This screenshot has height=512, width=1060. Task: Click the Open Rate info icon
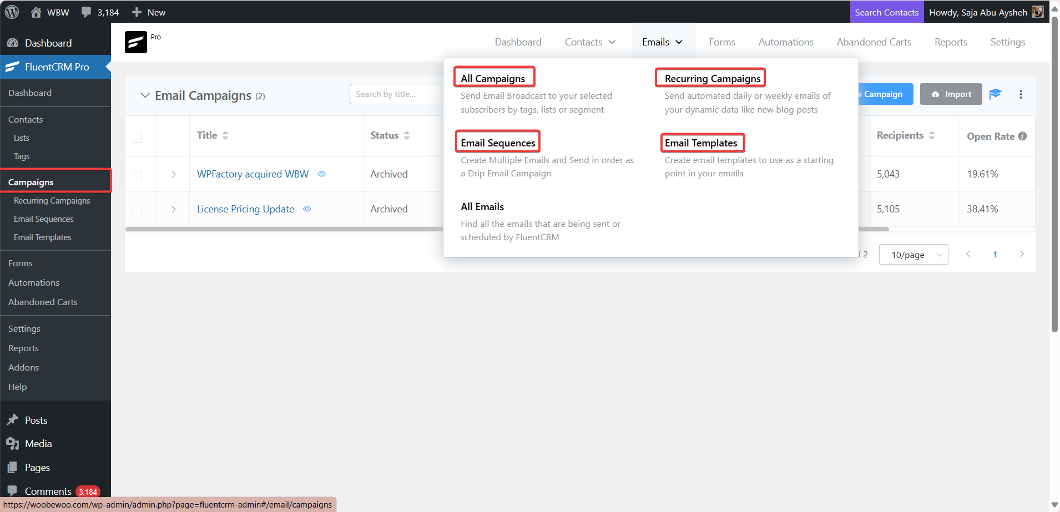click(x=1022, y=136)
